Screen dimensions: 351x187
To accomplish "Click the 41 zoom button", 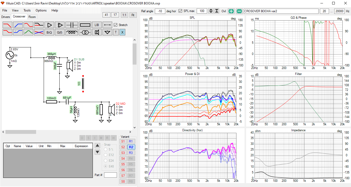I will pos(106,15).
